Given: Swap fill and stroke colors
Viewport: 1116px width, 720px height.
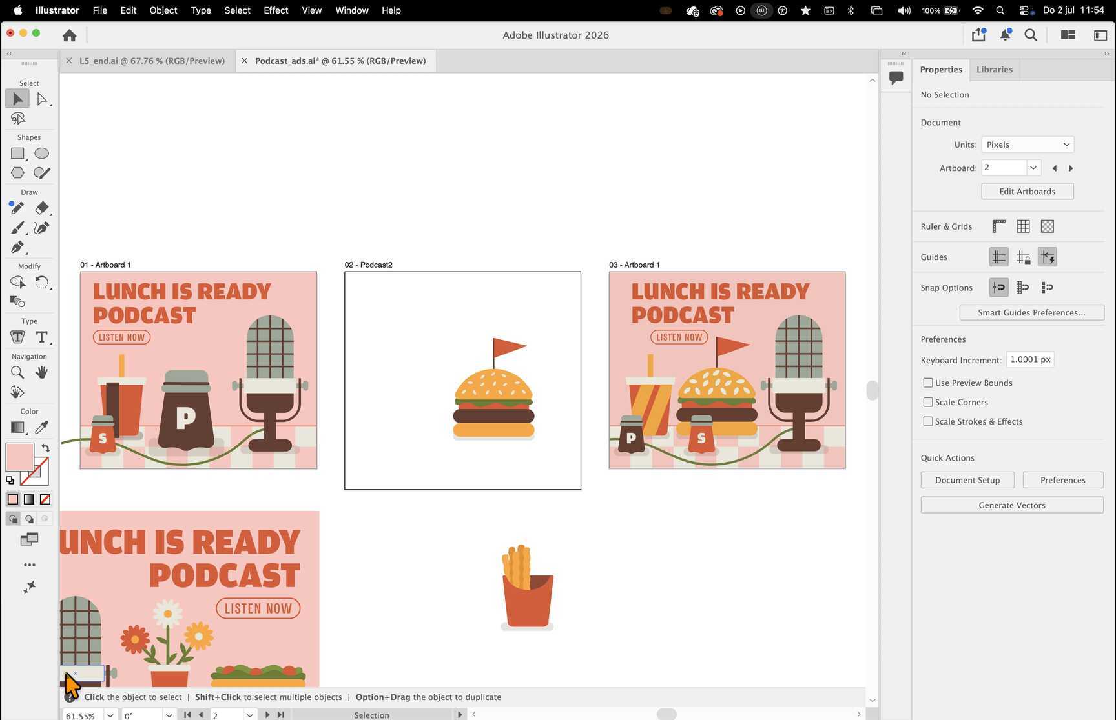Looking at the screenshot, I should (x=45, y=448).
